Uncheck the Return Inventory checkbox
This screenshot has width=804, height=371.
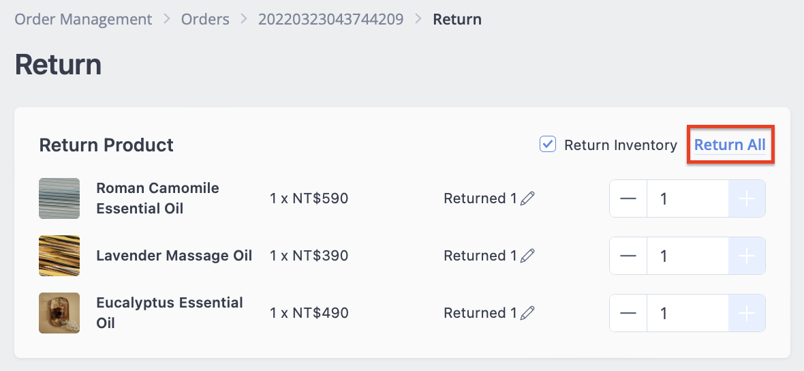click(548, 145)
